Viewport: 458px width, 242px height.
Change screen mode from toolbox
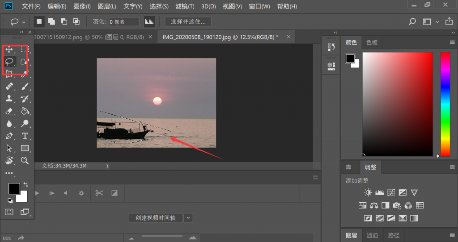[25, 212]
